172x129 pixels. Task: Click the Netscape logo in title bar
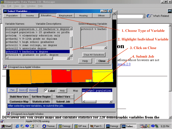(2, 2)
